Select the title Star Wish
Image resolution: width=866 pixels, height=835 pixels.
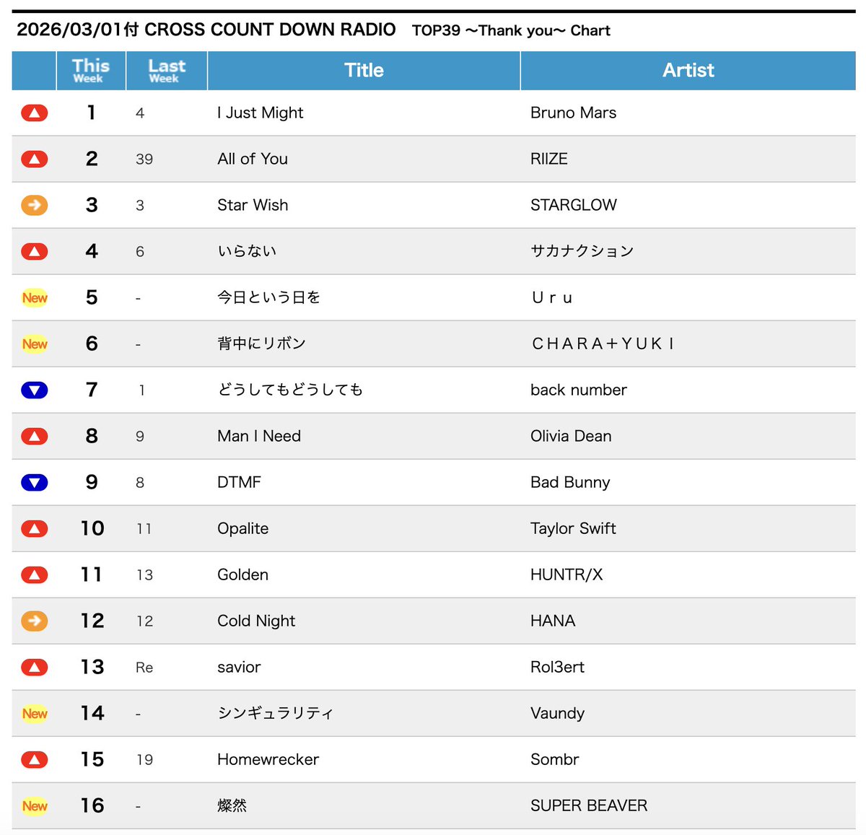pyautogui.click(x=253, y=205)
